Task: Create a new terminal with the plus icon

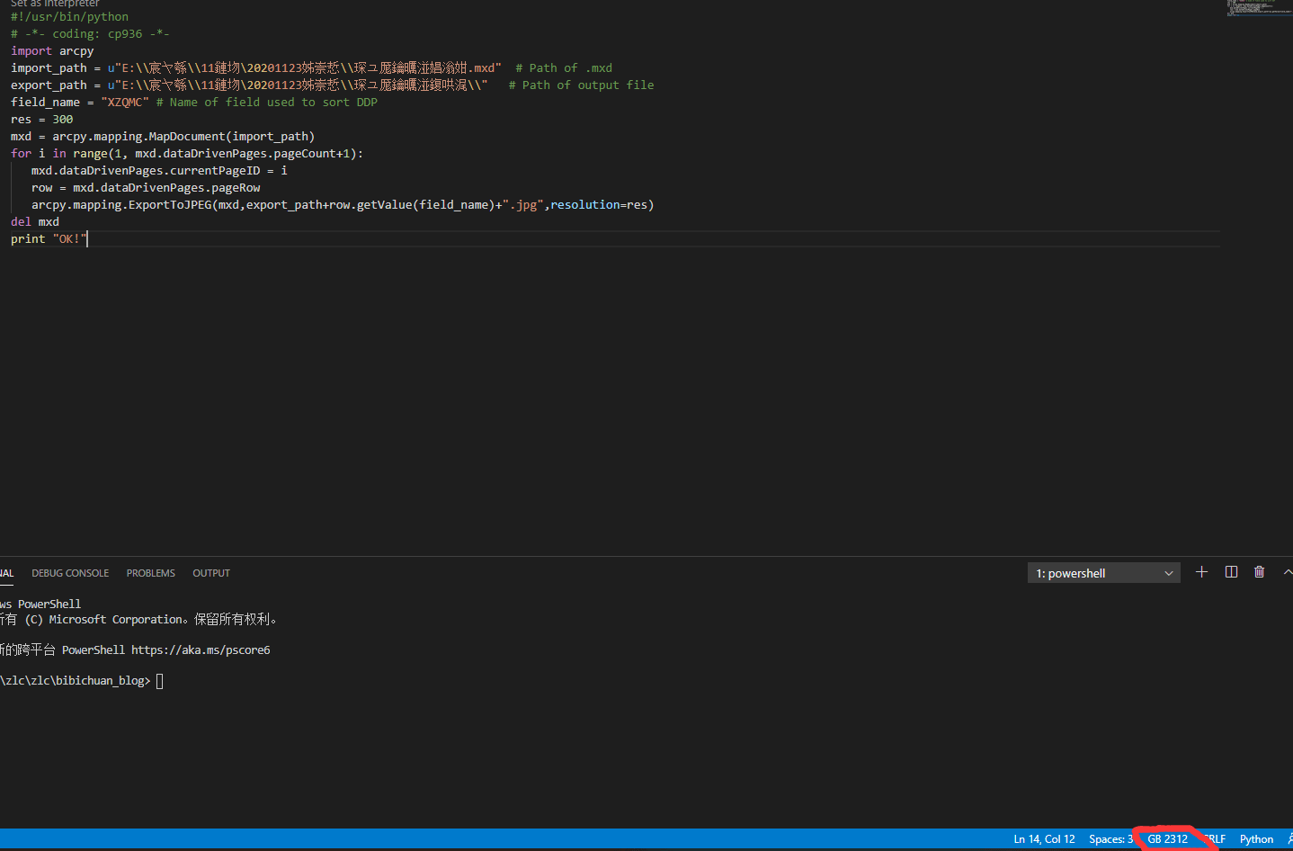Action: point(1201,572)
